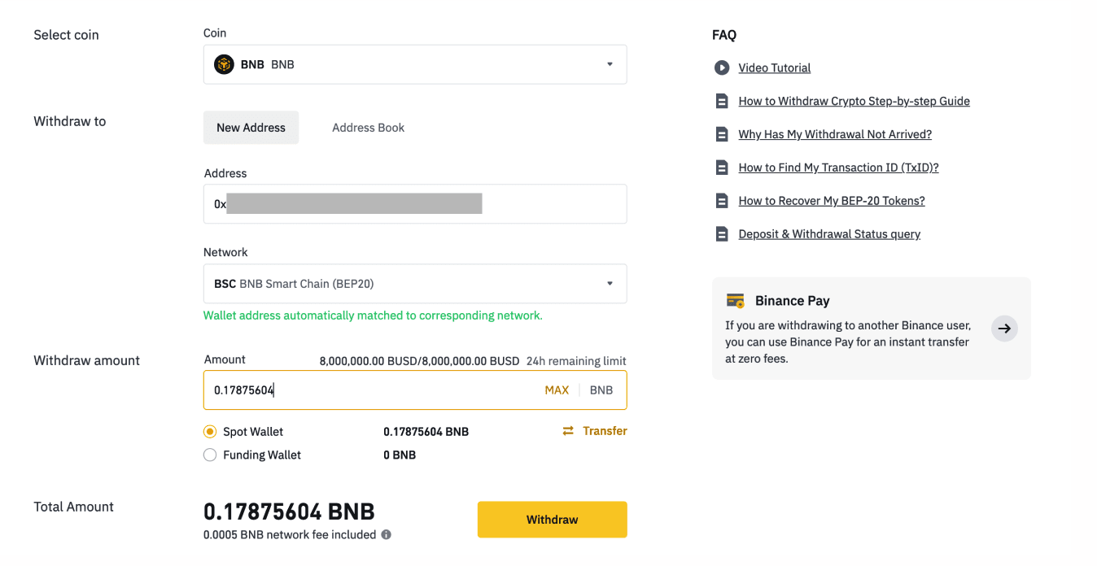This screenshot has width=1097, height=566.
Task: Open How to Find My Transaction ID link
Action: click(838, 168)
